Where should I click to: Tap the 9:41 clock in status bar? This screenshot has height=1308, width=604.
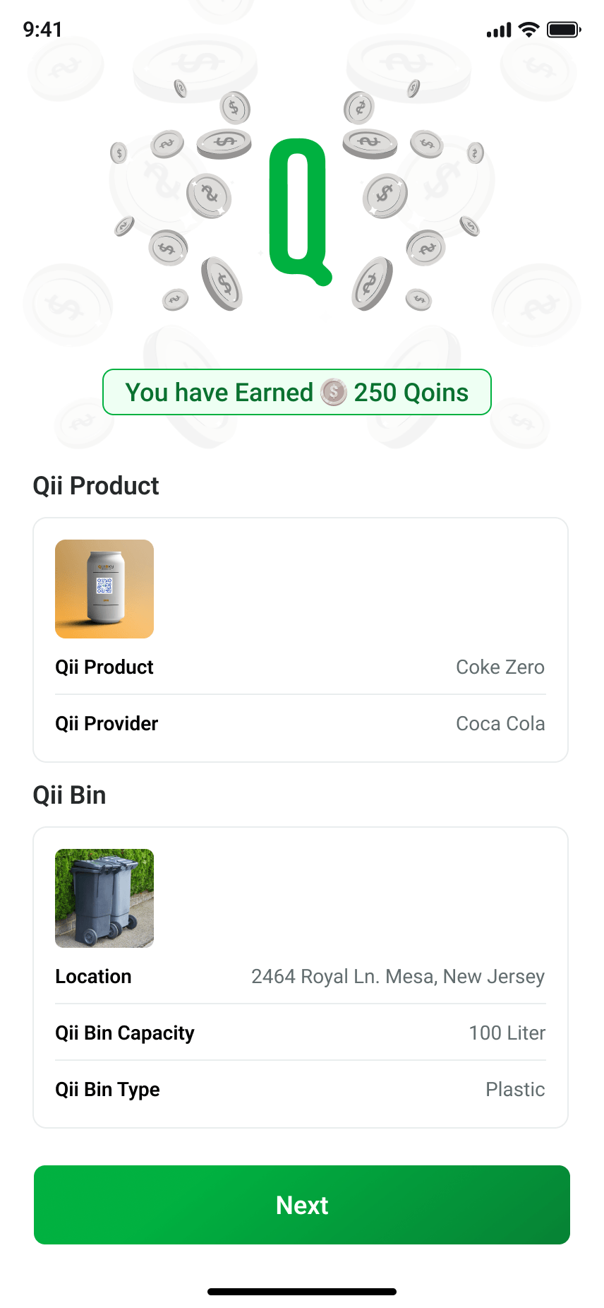[x=42, y=30]
